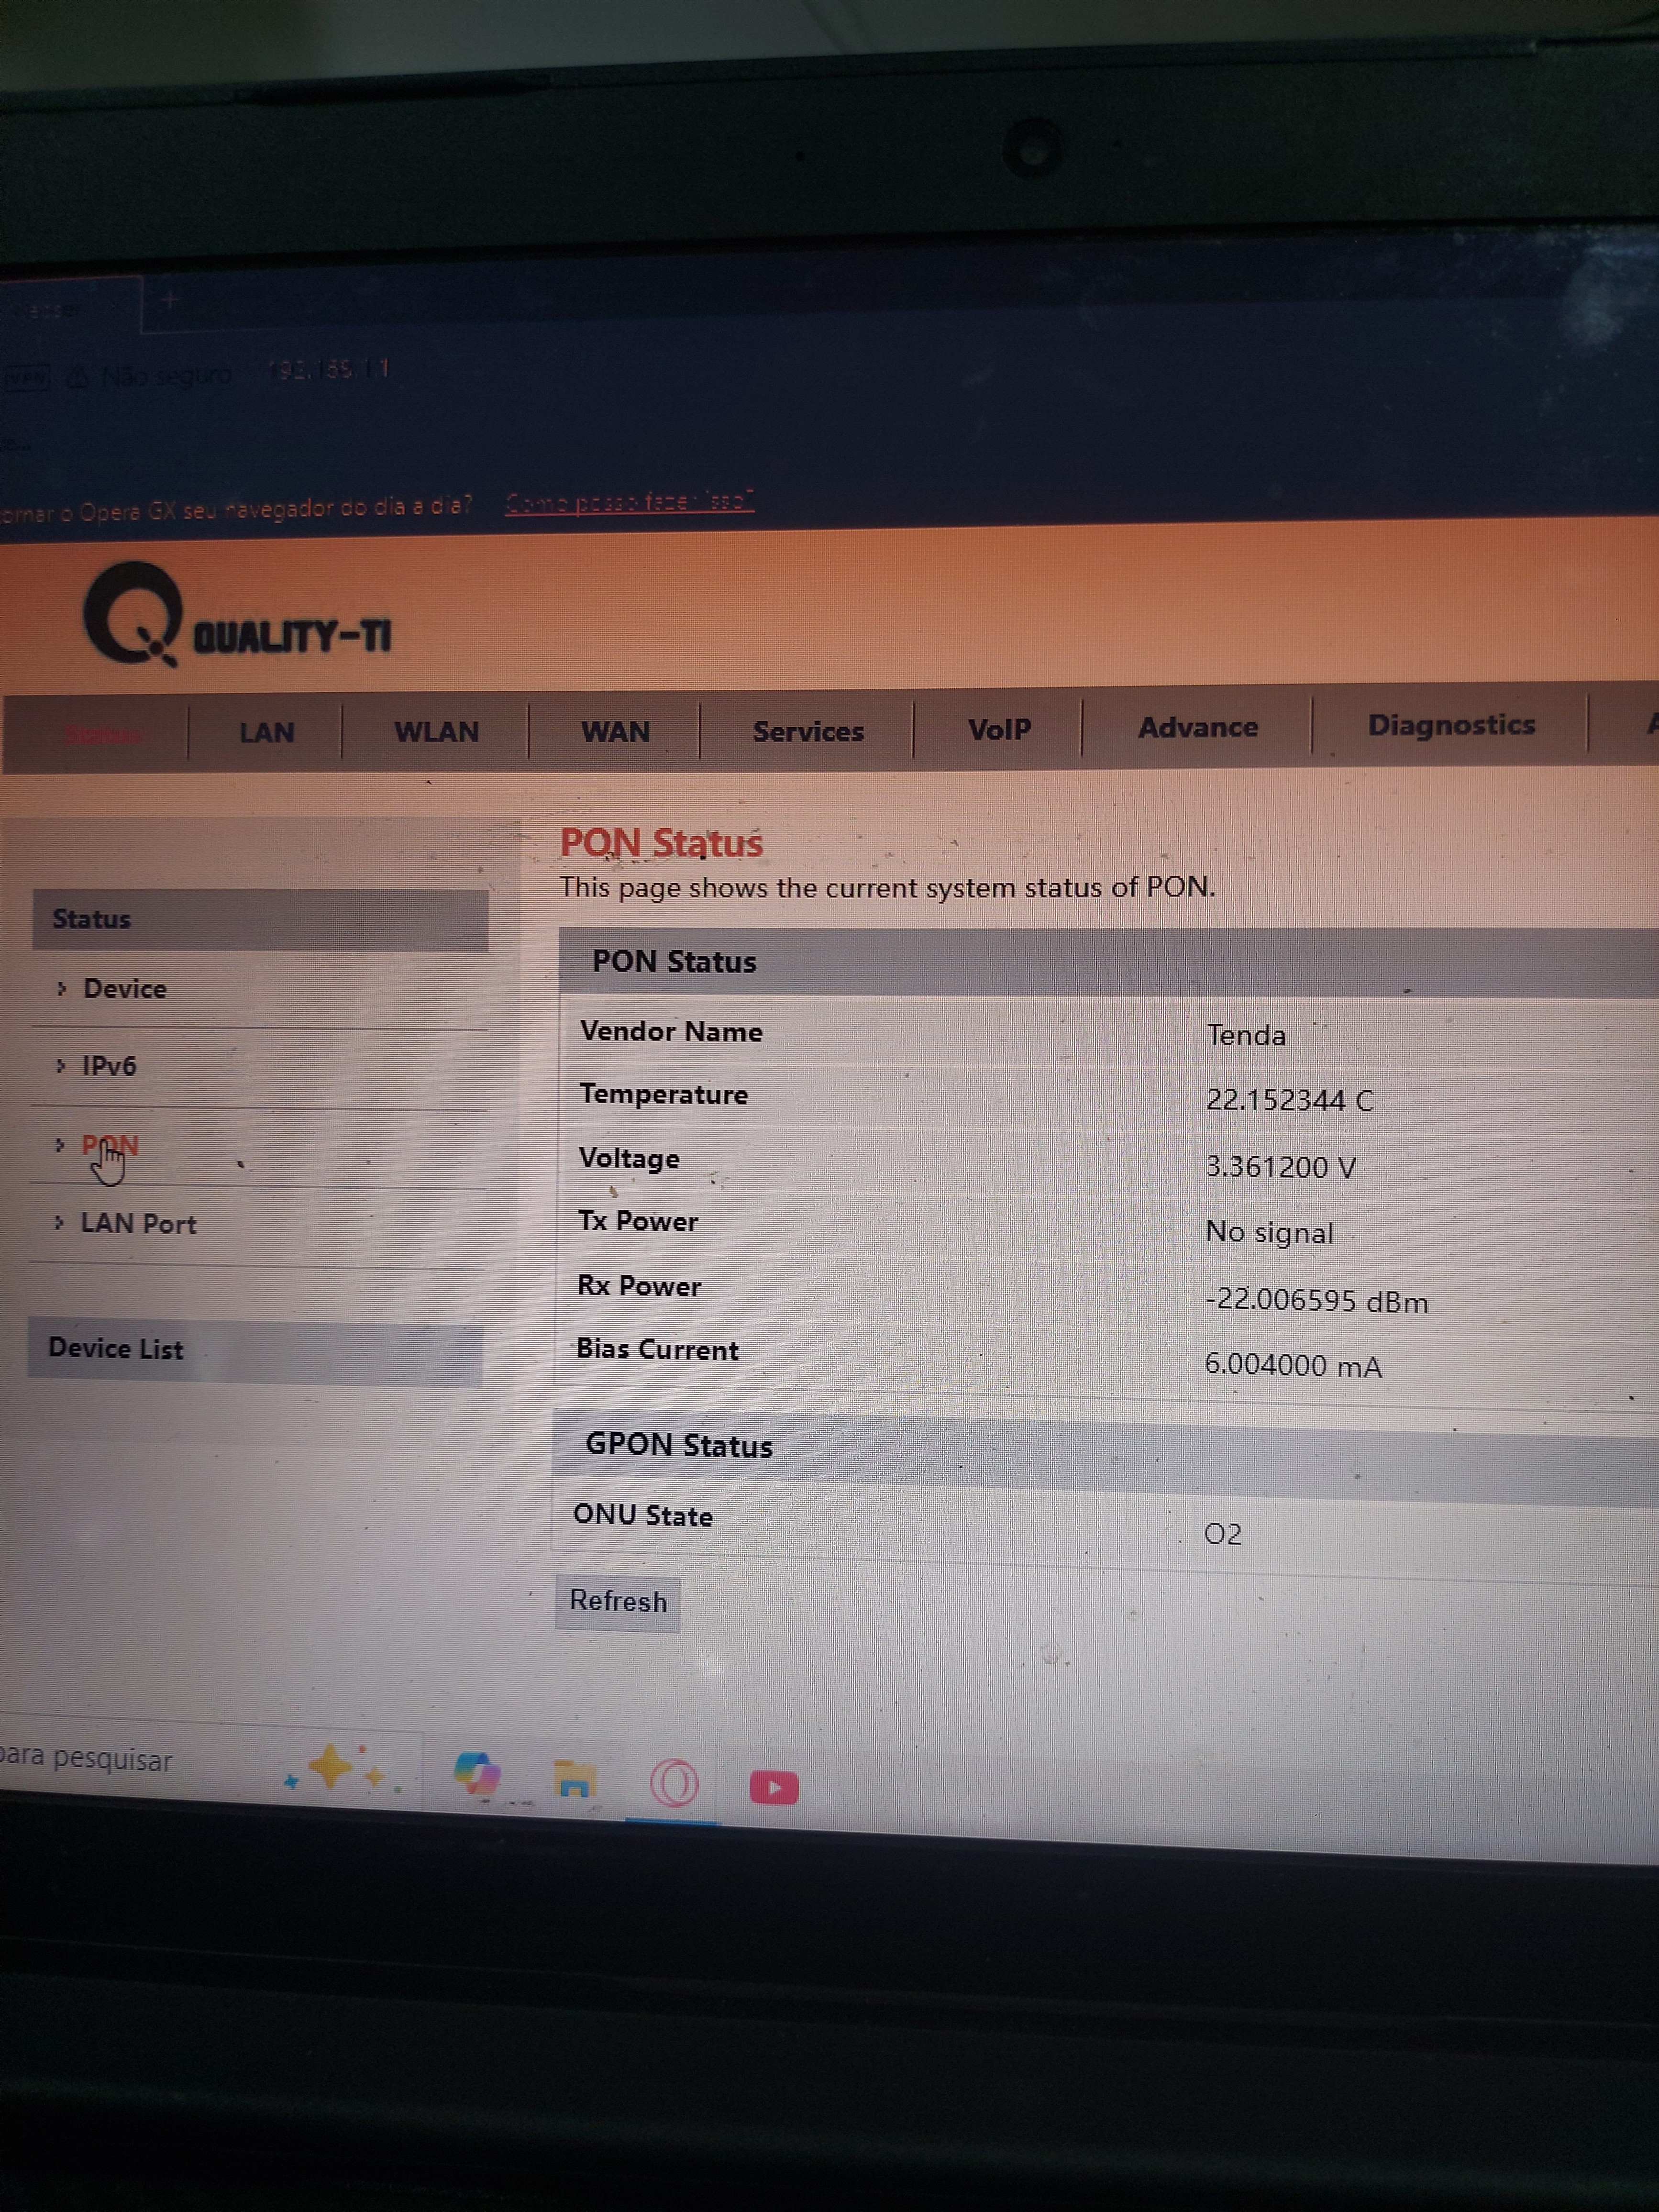Open the IPv6 status page
The height and width of the screenshot is (2212, 1659).
point(108,1066)
